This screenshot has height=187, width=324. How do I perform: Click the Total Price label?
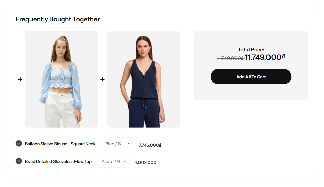pos(251,50)
